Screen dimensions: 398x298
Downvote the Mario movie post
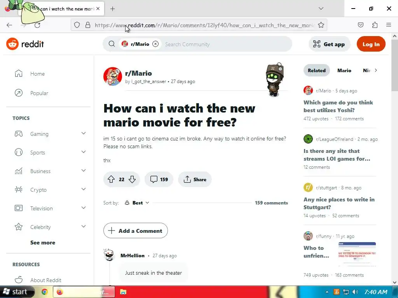pyautogui.click(x=132, y=179)
